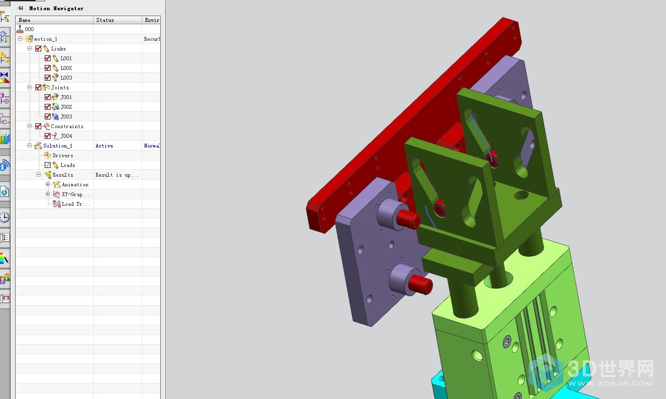Select the 000 root row label
666x399 pixels.
click(x=30, y=29)
